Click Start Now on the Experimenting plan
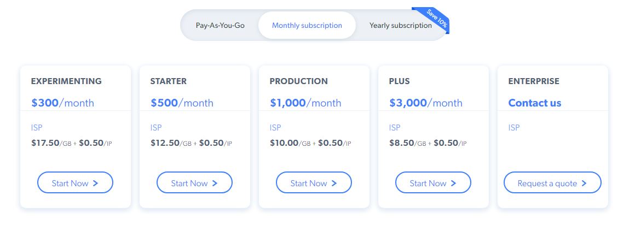 [75, 183]
